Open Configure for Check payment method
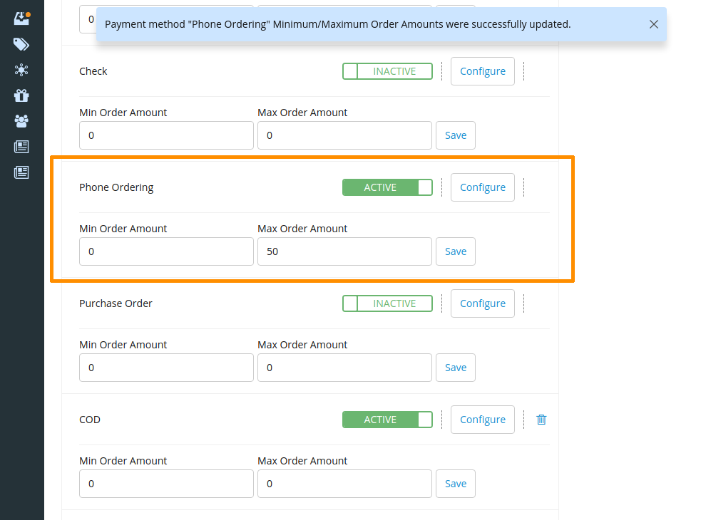The image size is (701, 520). point(482,71)
